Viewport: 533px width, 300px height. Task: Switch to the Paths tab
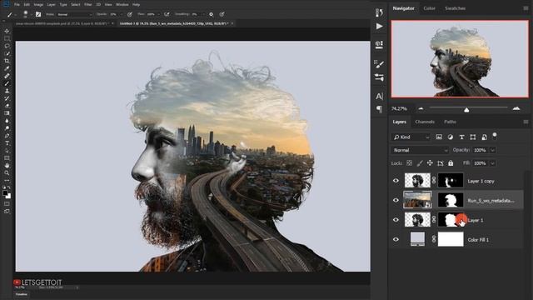tap(450, 122)
